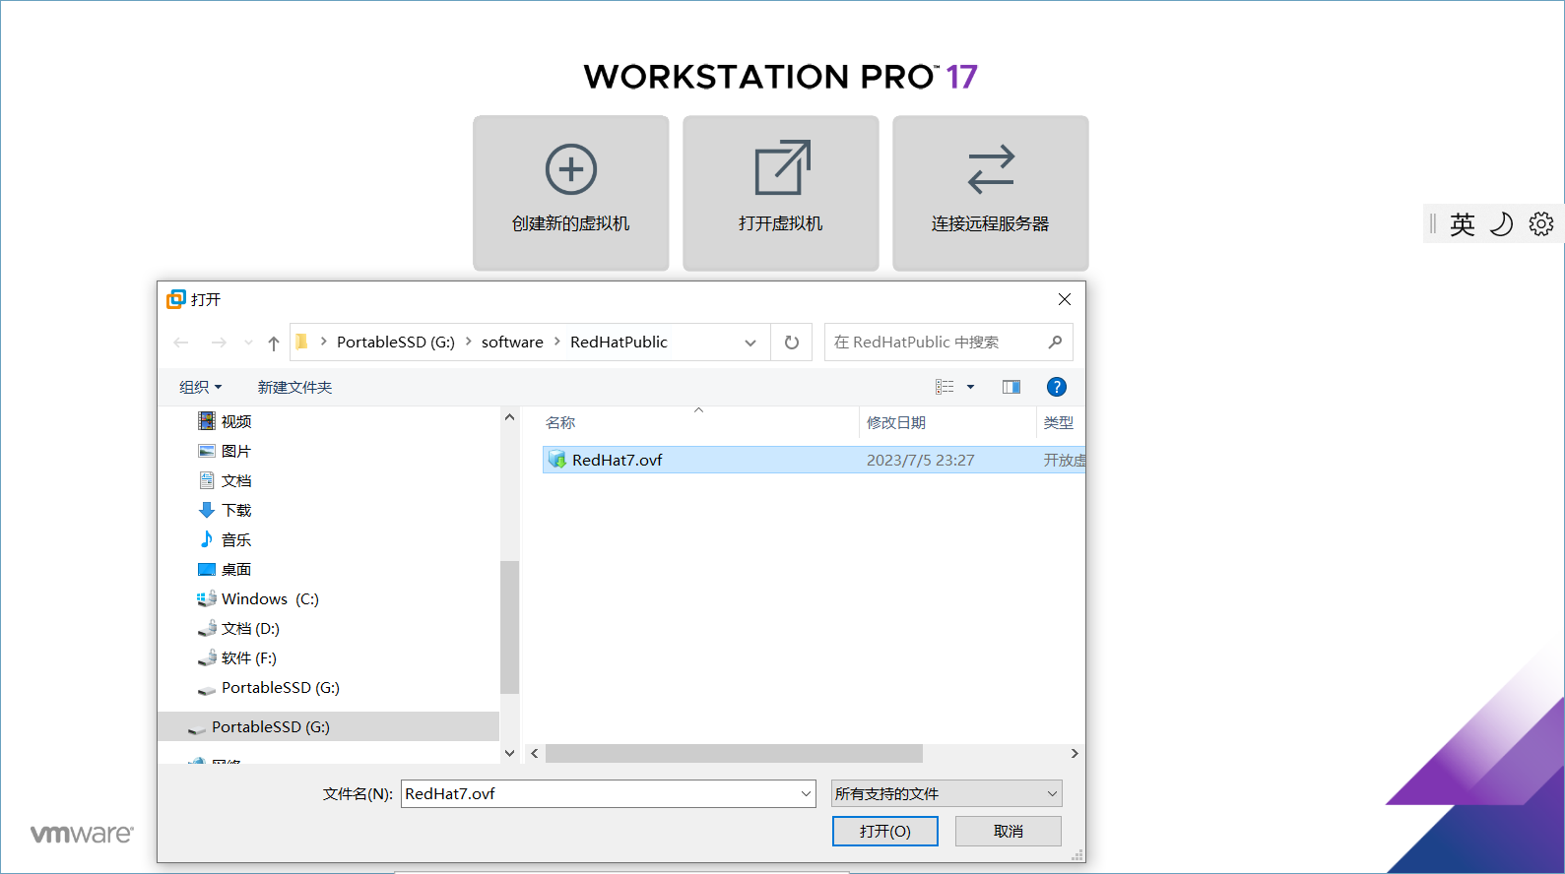
Task: Expand the address bar history dropdown
Action: click(x=750, y=343)
